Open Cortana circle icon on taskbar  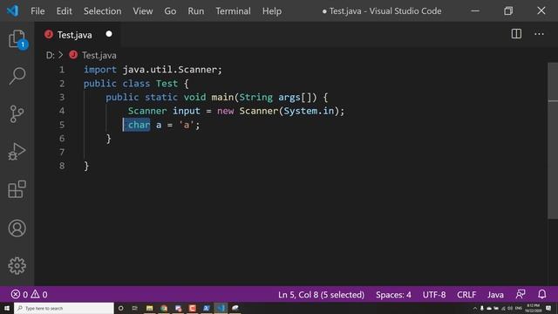click(x=120, y=308)
